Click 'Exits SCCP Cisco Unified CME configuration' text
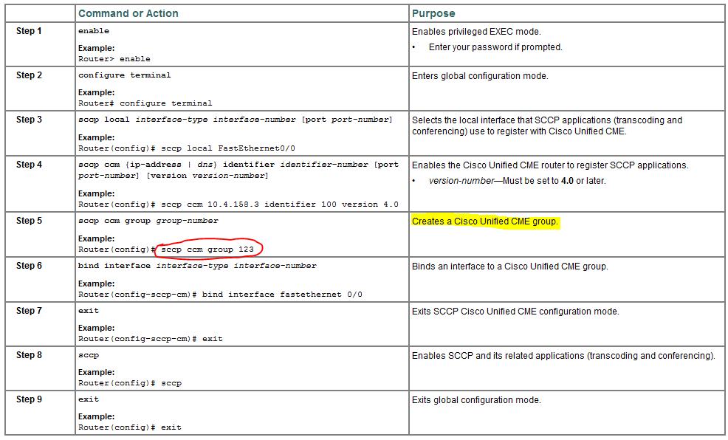728x440 pixels. [515, 312]
